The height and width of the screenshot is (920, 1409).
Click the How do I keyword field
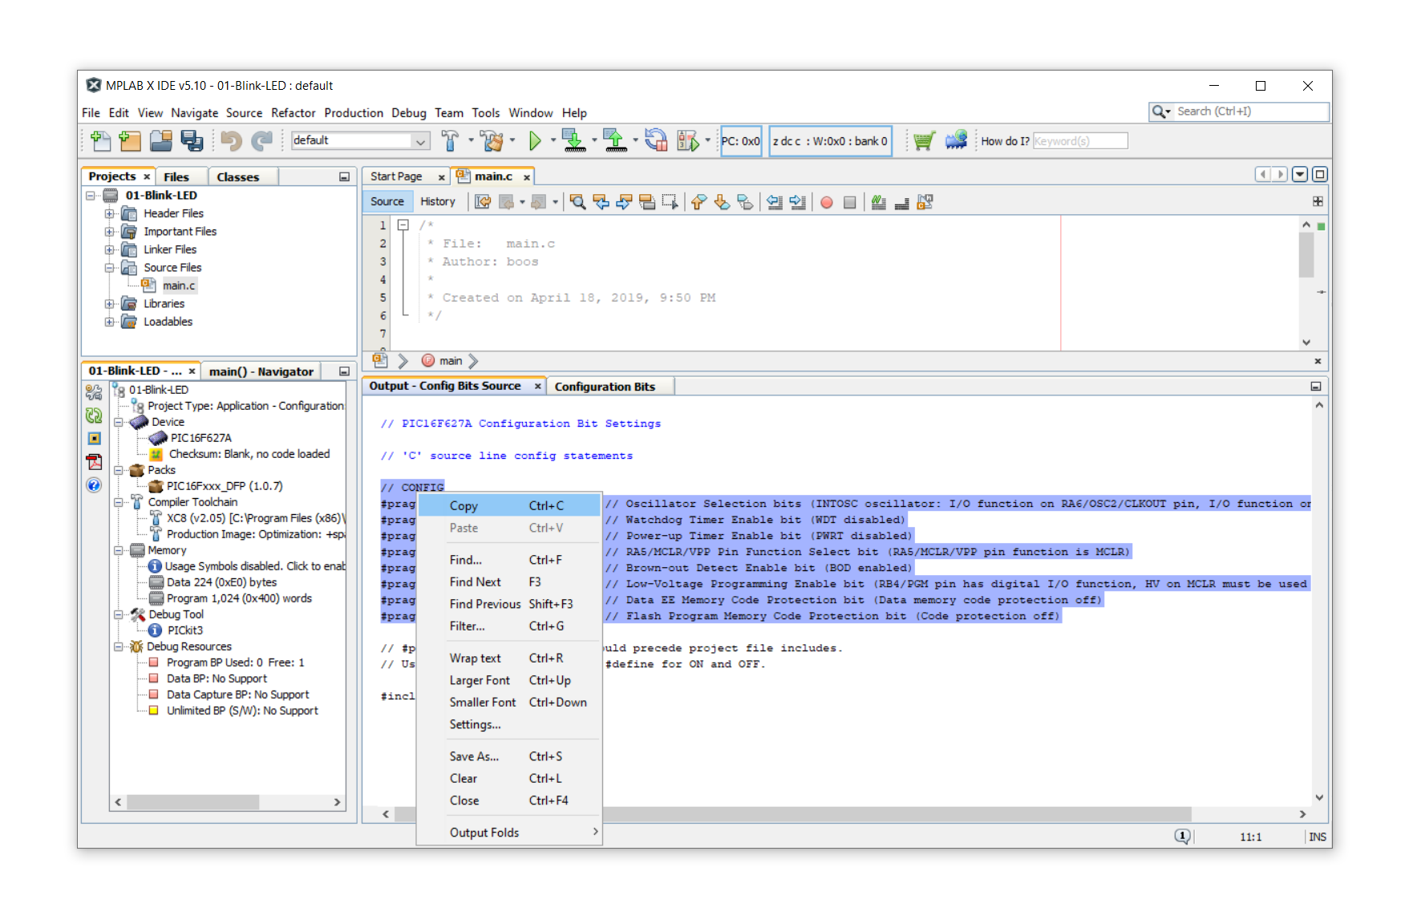pyautogui.click(x=1079, y=141)
